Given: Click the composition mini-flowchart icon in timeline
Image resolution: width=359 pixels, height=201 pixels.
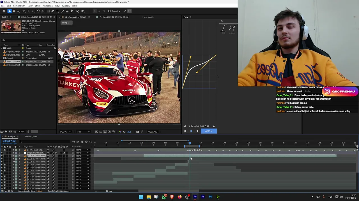Looking at the screenshot, I should [x=74, y=142].
